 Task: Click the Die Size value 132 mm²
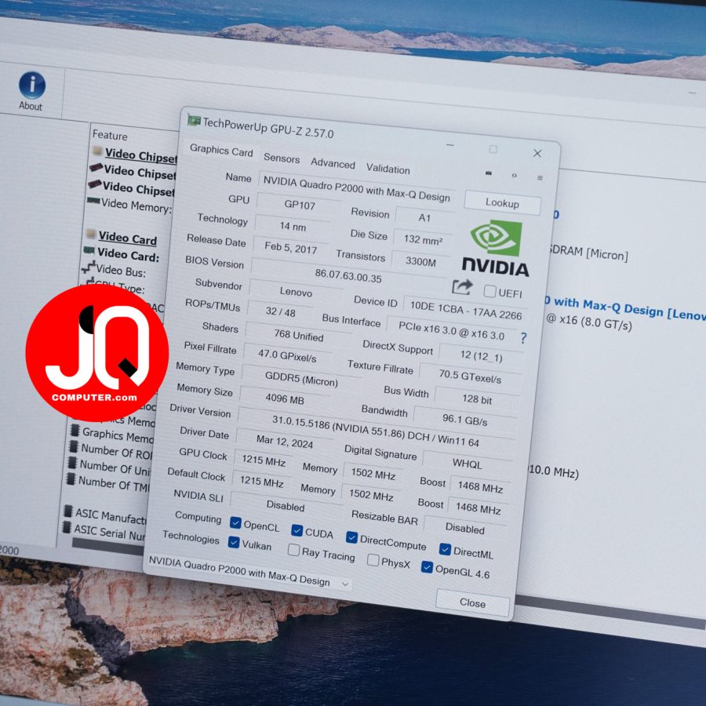(x=423, y=239)
